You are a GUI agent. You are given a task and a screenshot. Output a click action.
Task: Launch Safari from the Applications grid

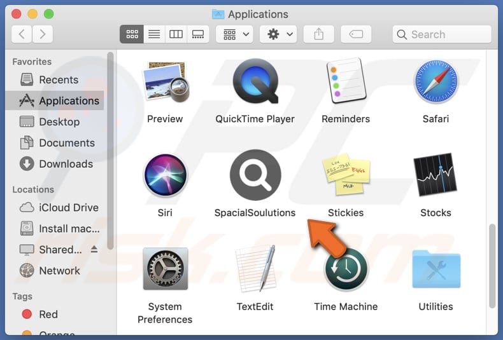point(436,81)
